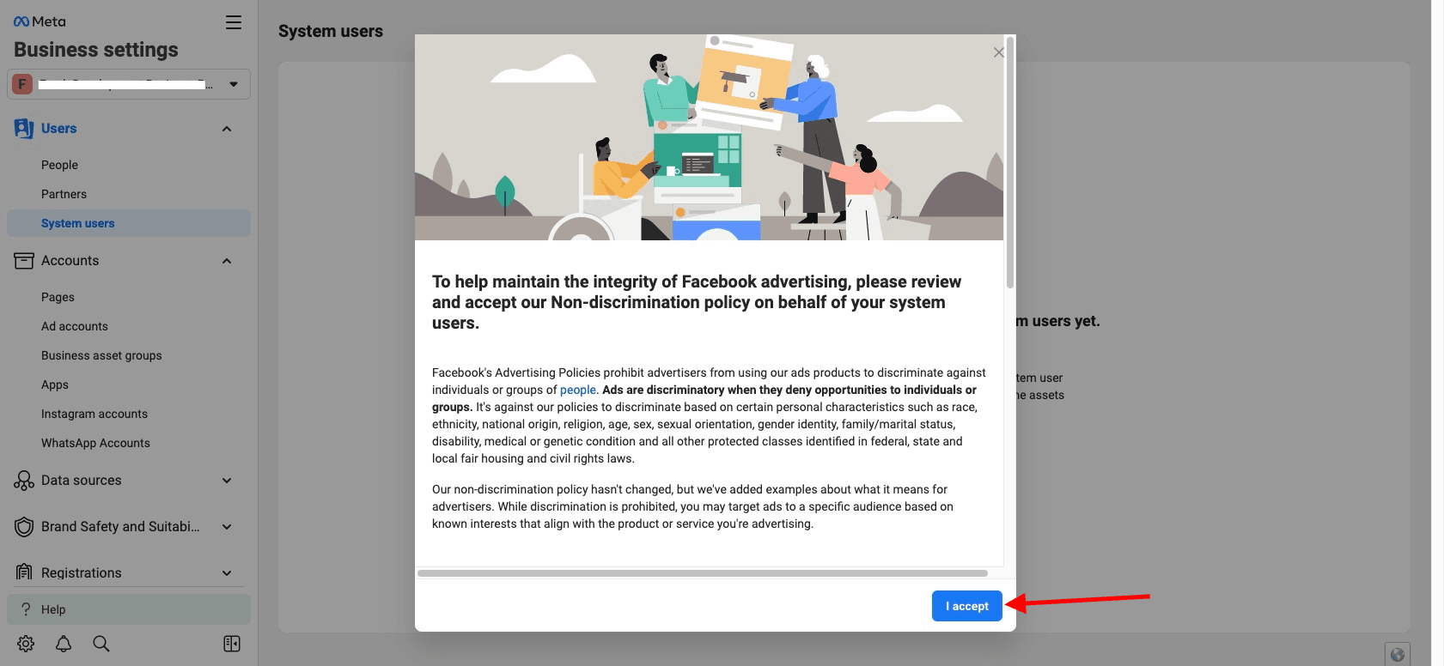Screen dimensions: 1444x666
Task: Expand Brand Safety and Suitability section
Action: 227,527
